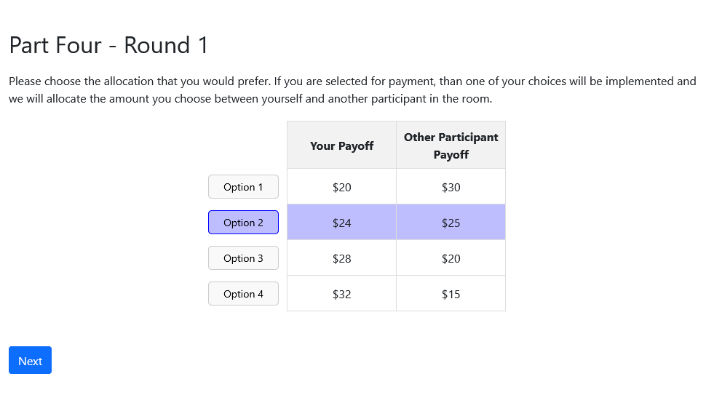Pick the Option 3 allocation button
706x403 pixels.
[243, 258]
